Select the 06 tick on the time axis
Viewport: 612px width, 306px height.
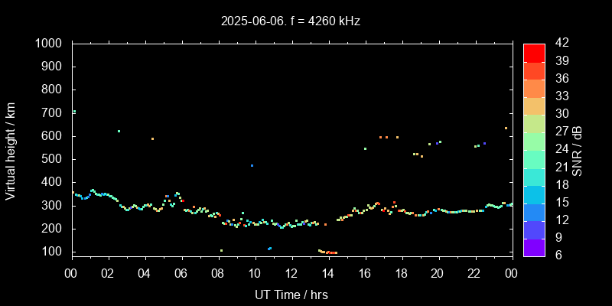(181, 274)
